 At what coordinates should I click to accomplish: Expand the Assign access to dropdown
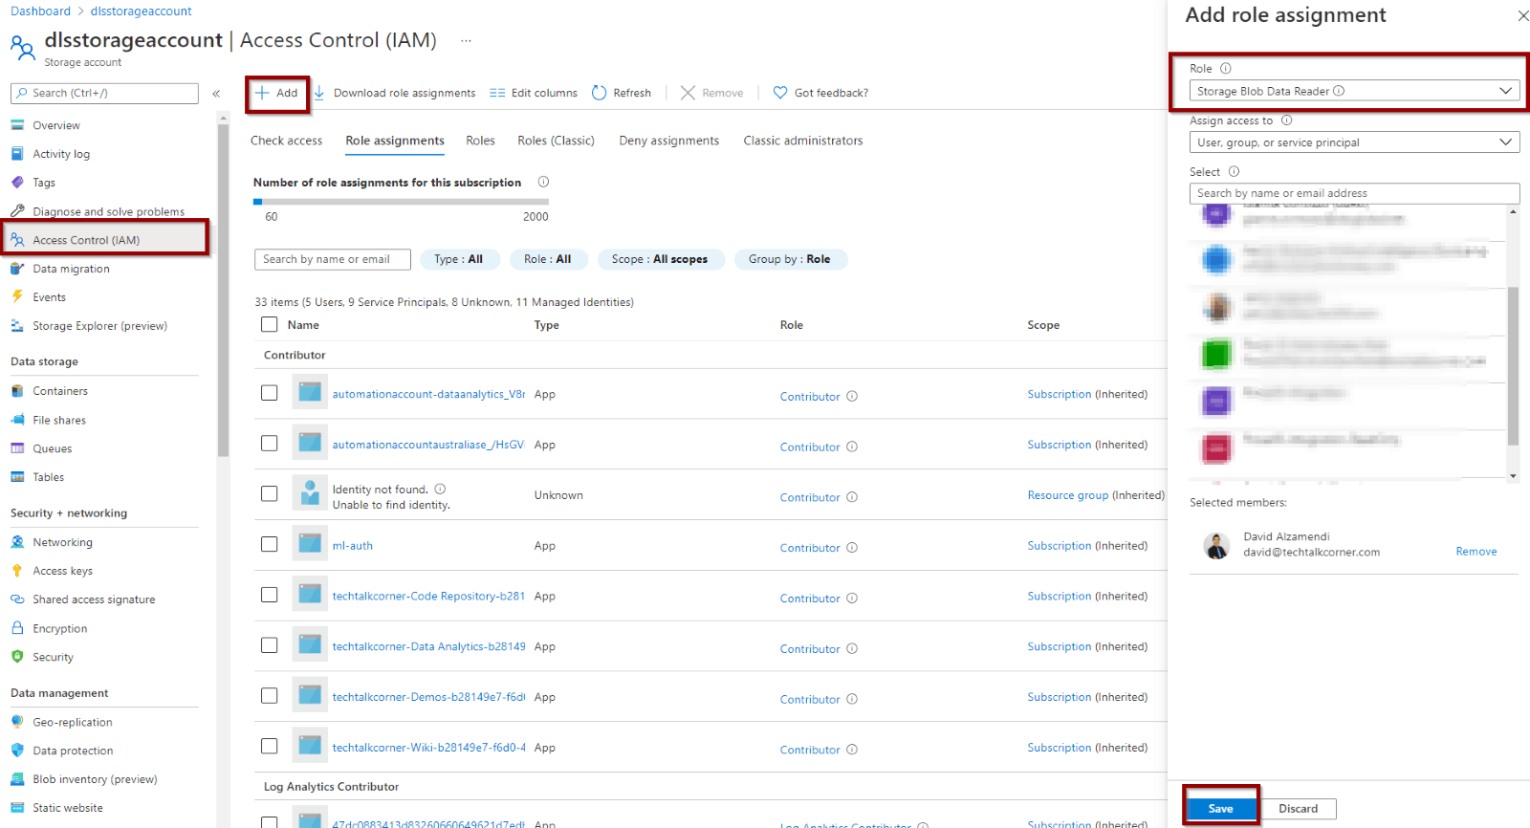(x=1354, y=142)
